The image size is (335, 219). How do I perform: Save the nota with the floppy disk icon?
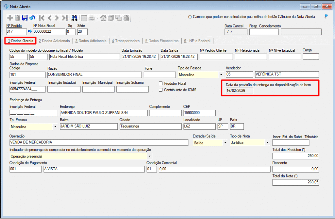coord(25,18)
